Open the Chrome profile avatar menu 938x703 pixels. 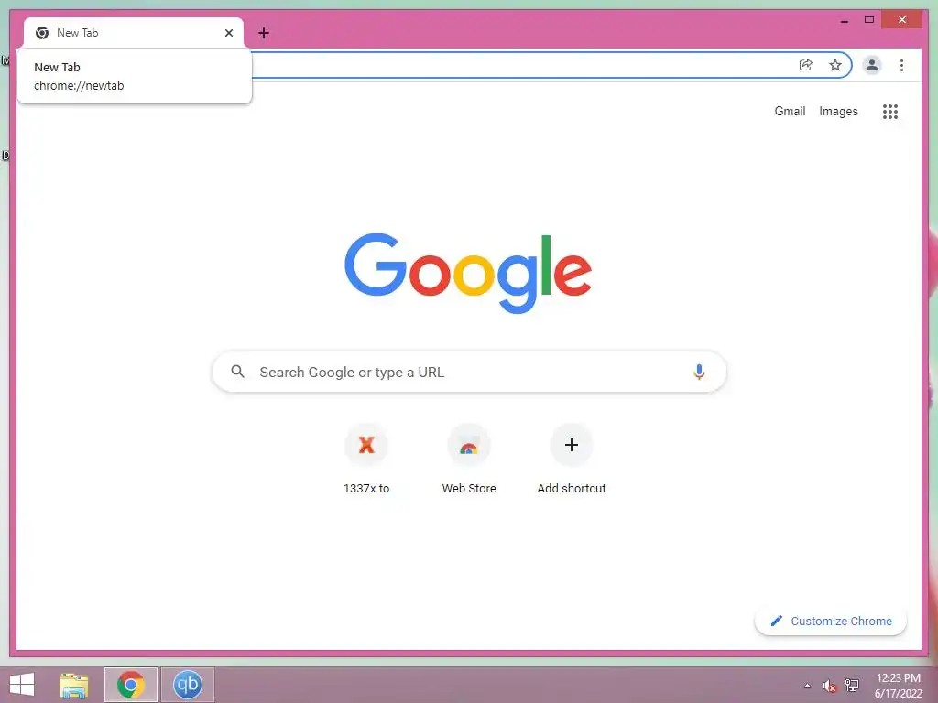(x=872, y=65)
